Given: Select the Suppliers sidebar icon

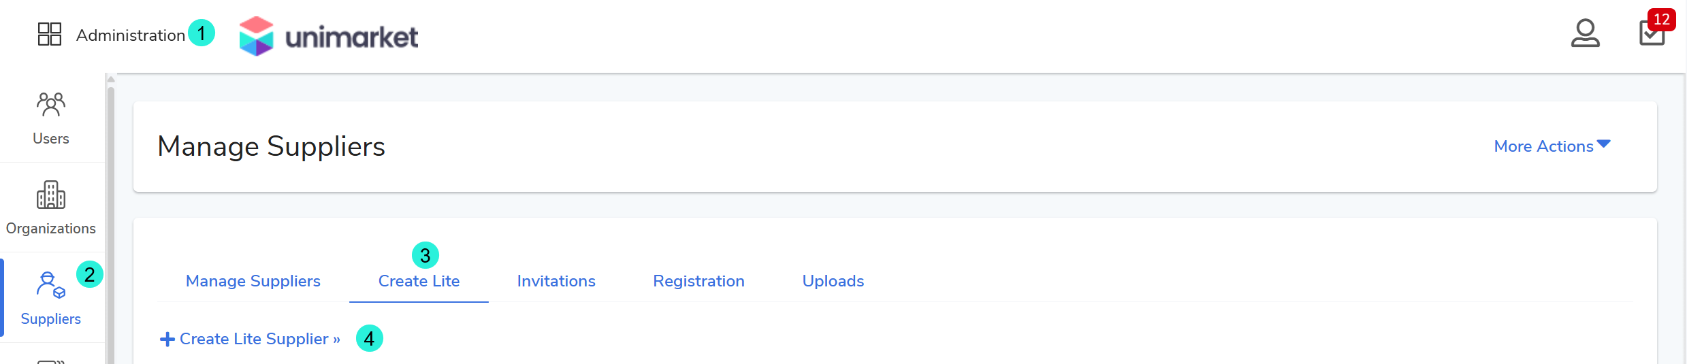Looking at the screenshot, I should pos(50,285).
